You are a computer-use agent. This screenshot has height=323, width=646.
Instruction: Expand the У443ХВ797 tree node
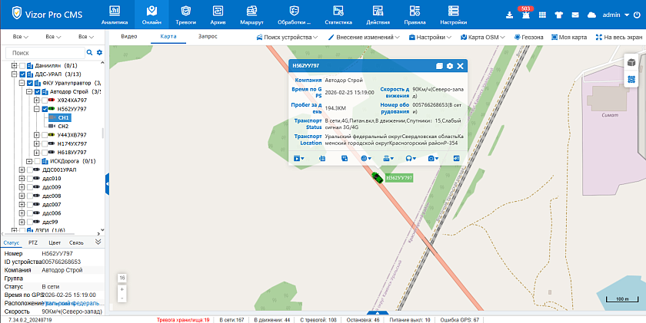pos(36,134)
